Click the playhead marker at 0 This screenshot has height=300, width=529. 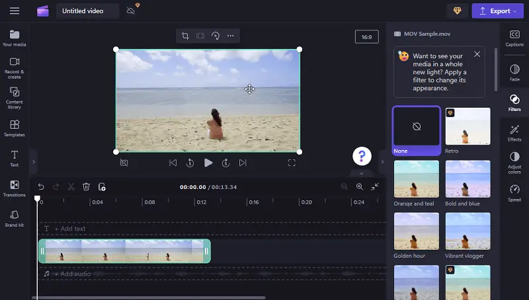pos(37,198)
